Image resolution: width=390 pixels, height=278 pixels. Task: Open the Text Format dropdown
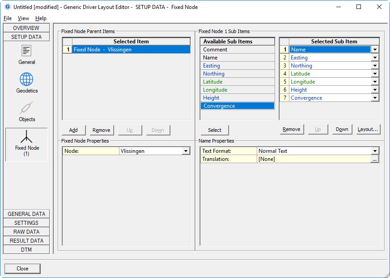375,151
